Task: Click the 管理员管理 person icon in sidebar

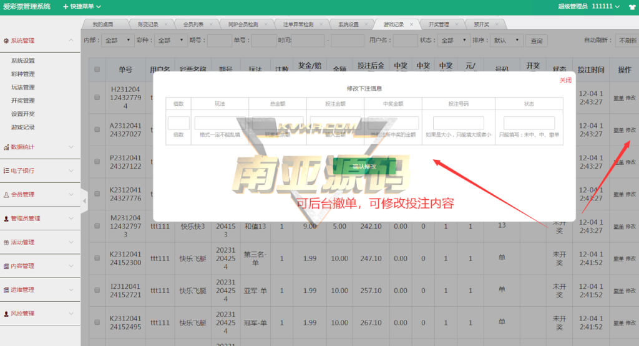Action: 6,218
